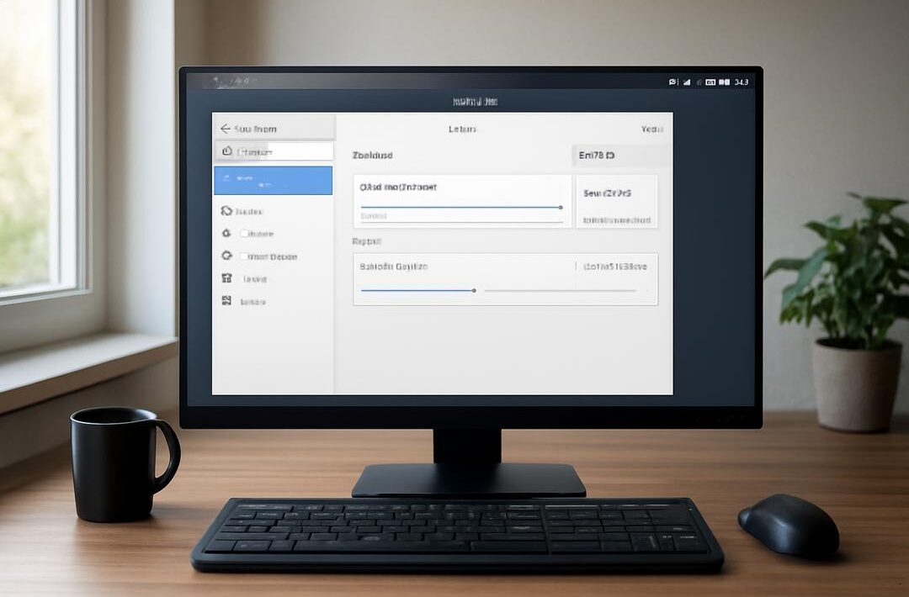Click the second-to-last sidebar entry's icon
Image resolution: width=909 pixels, height=597 pixels.
click(226, 278)
